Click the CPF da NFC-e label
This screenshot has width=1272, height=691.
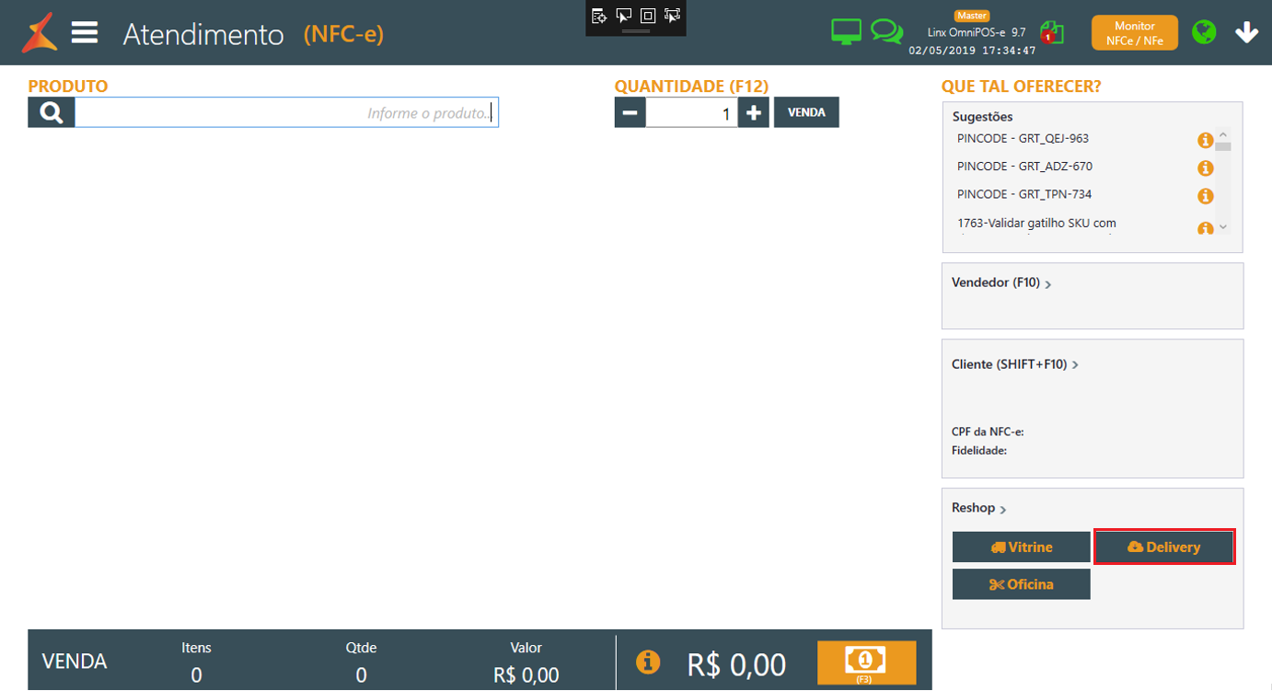(988, 432)
